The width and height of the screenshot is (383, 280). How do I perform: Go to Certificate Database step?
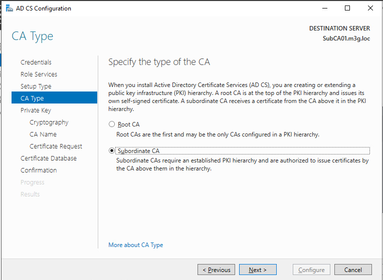coord(49,158)
